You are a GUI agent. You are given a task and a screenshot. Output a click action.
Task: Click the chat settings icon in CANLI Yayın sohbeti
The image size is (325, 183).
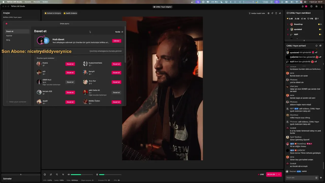(x=316, y=46)
